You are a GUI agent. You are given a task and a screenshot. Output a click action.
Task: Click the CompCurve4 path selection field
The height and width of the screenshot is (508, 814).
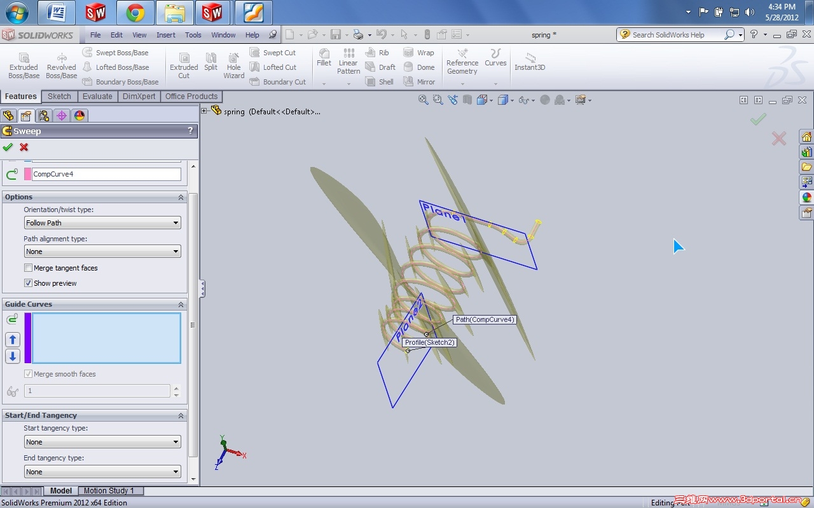106,174
